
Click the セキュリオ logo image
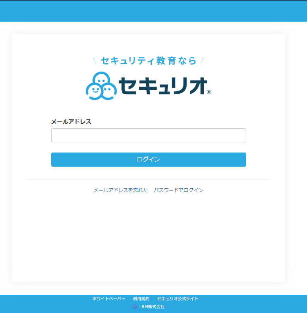tap(148, 86)
